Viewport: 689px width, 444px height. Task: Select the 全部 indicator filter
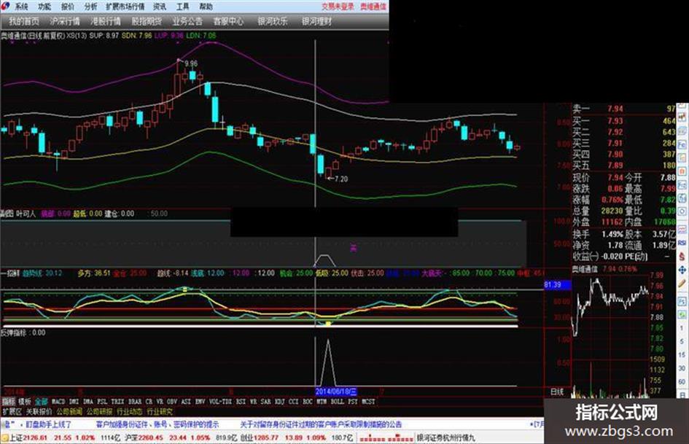[42, 402]
